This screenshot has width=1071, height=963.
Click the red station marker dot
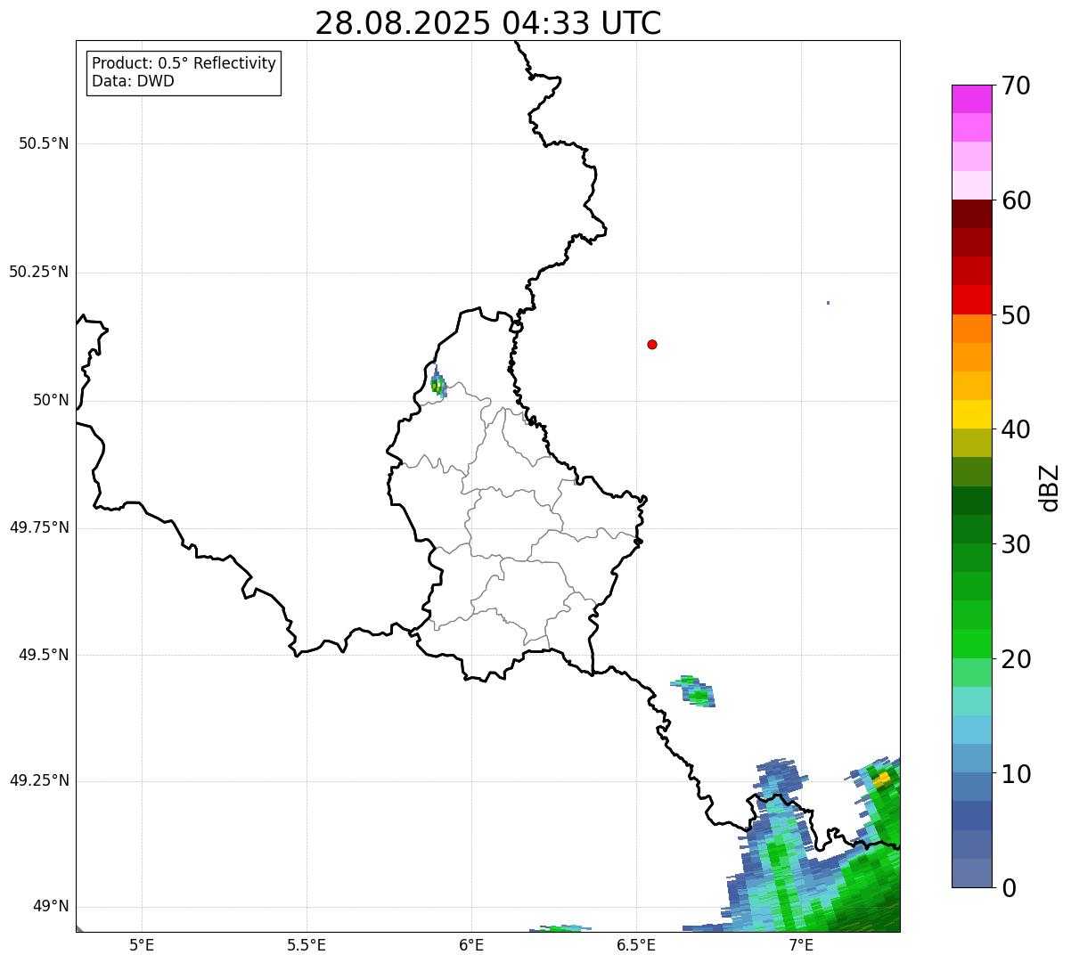652,344
